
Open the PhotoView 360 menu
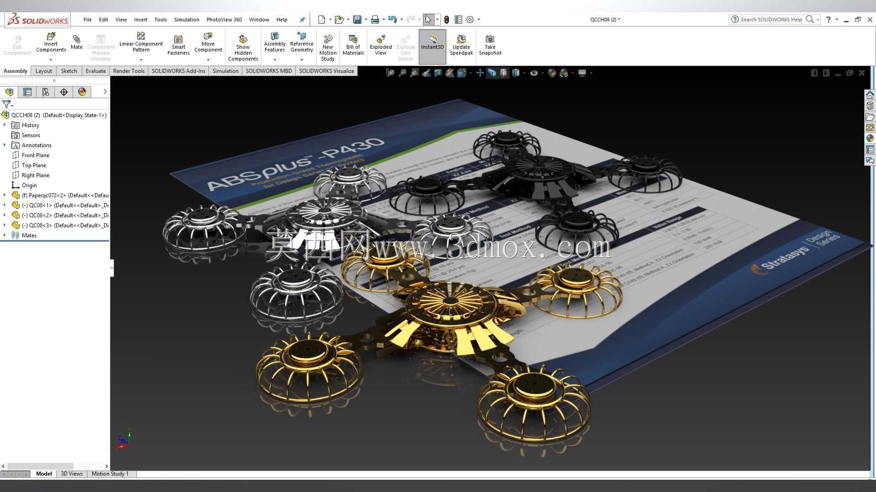tap(224, 20)
